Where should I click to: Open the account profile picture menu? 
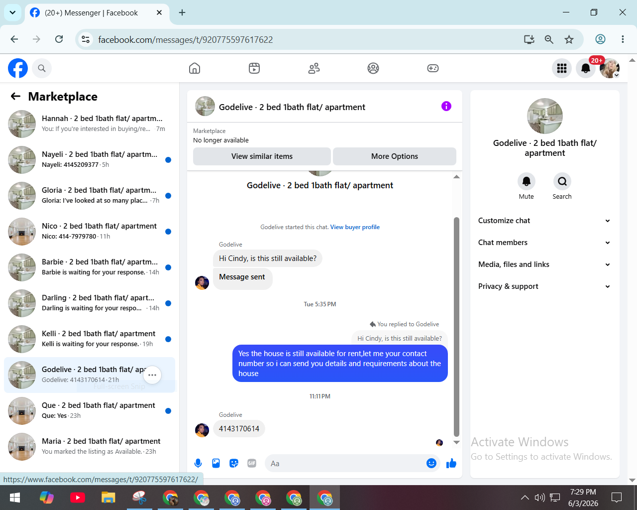[610, 68]
